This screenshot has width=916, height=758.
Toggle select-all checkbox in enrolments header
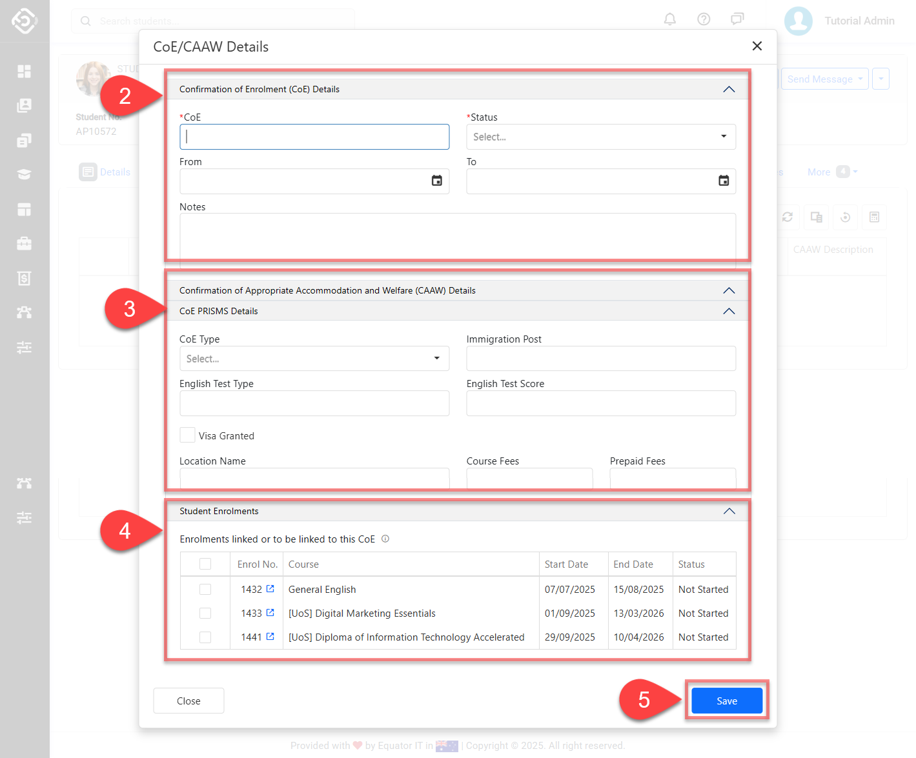[x=205, y=564]
